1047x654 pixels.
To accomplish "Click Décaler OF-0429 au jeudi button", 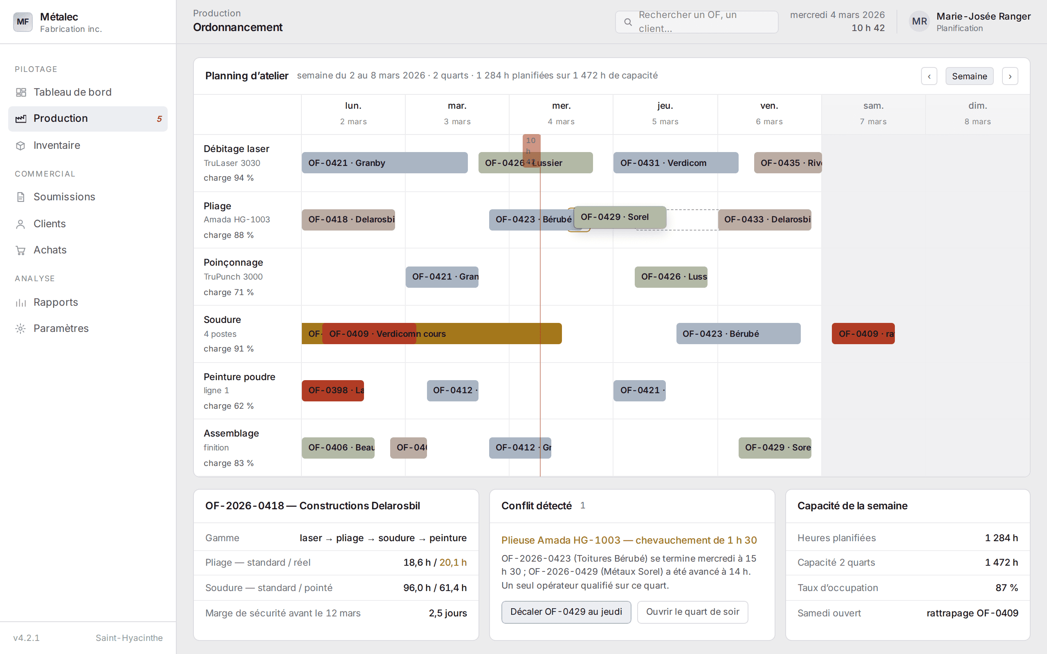I will pyautogui.click(x=566, y=611).
